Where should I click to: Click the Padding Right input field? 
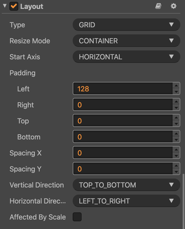click(x=122, y=105)
